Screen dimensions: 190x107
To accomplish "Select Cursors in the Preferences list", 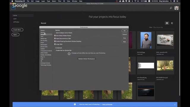I will 43,49.
